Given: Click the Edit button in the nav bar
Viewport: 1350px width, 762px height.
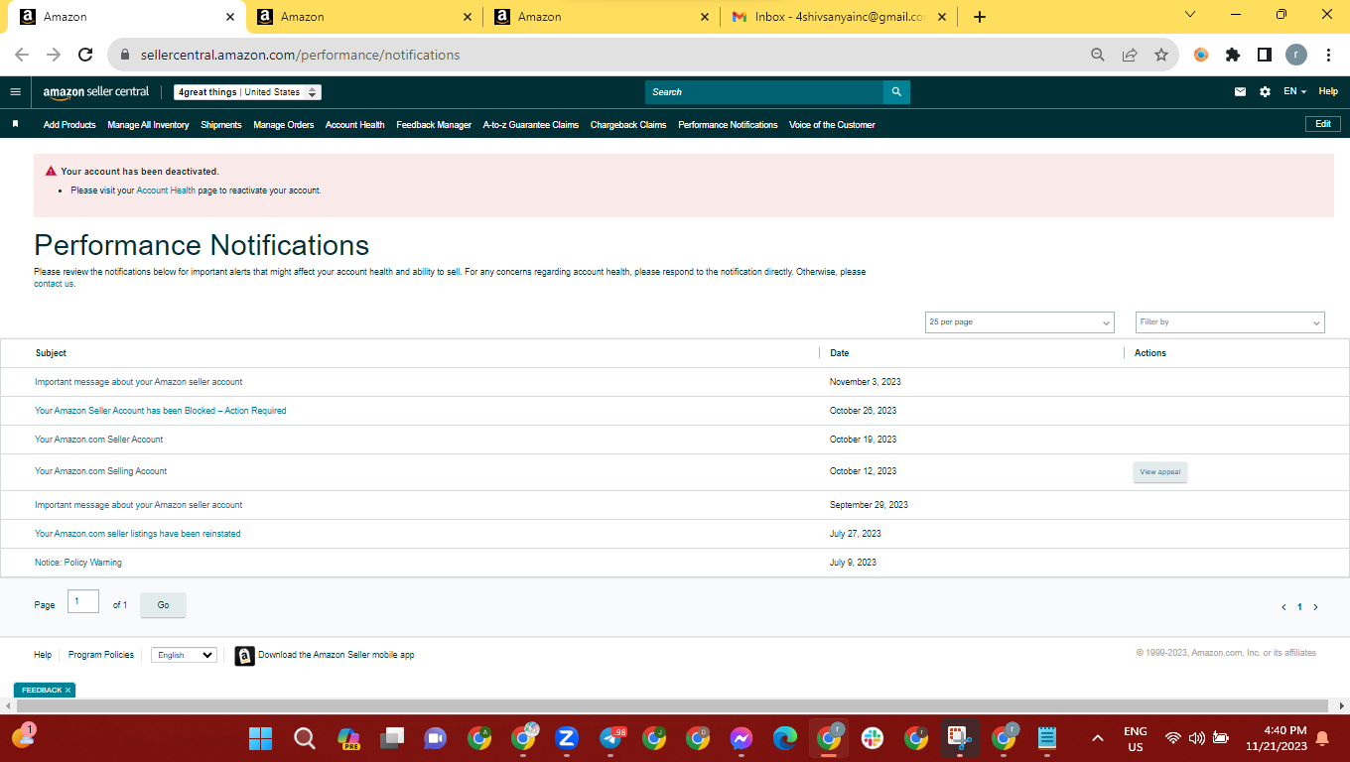Looking at the screenshot, I should [1323, 124].
